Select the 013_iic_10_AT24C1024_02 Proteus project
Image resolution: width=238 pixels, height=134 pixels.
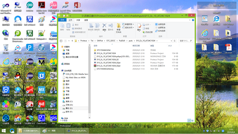[108, 60]
